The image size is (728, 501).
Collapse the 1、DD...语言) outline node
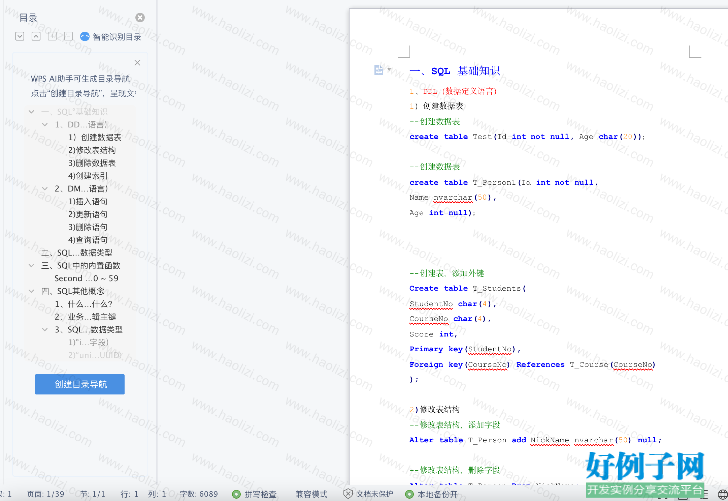(x=45, y=124)
